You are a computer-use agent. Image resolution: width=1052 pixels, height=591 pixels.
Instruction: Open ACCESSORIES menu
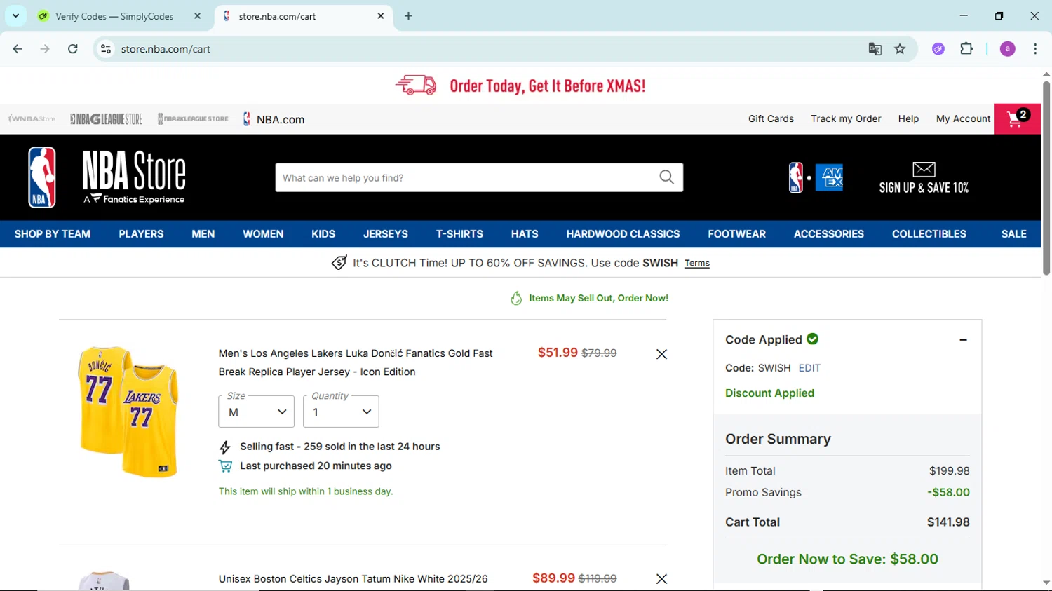828,234
